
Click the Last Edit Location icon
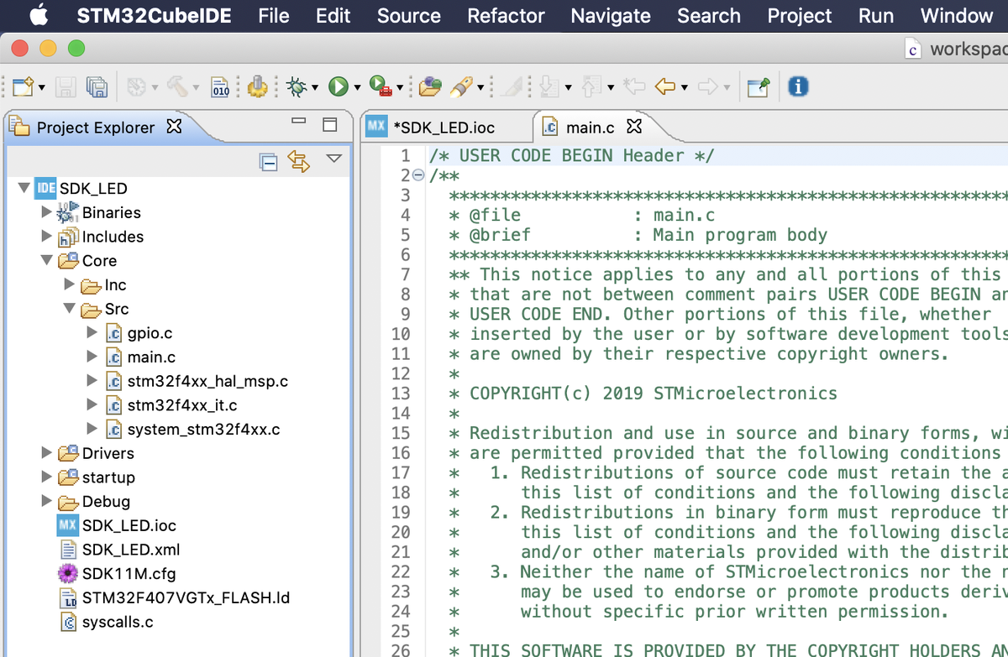click(x=634, y=86)
